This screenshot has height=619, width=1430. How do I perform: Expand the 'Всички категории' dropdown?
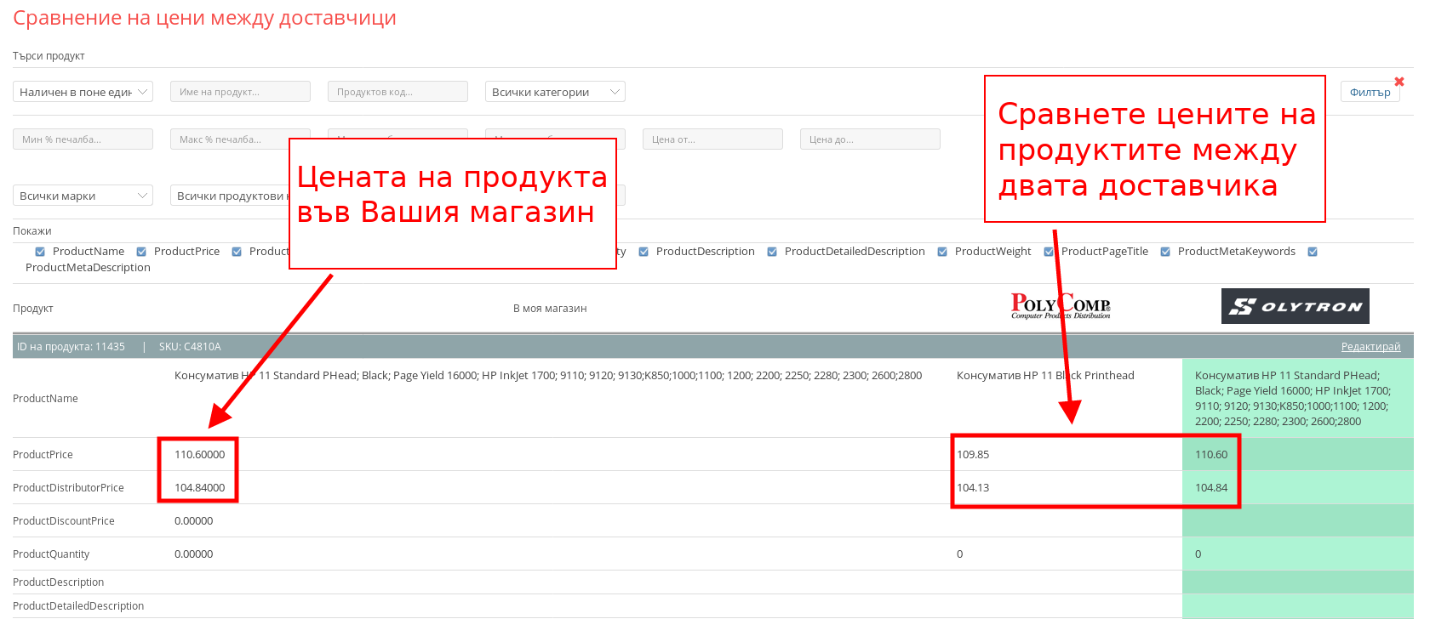click(x=555, y=92)
